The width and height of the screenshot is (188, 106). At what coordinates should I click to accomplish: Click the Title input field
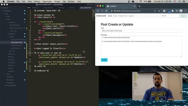tap(142, 31)
